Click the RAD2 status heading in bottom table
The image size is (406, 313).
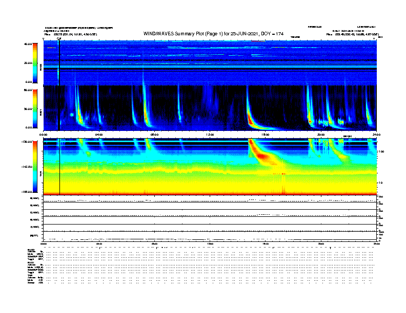click(x=31, y=250)
